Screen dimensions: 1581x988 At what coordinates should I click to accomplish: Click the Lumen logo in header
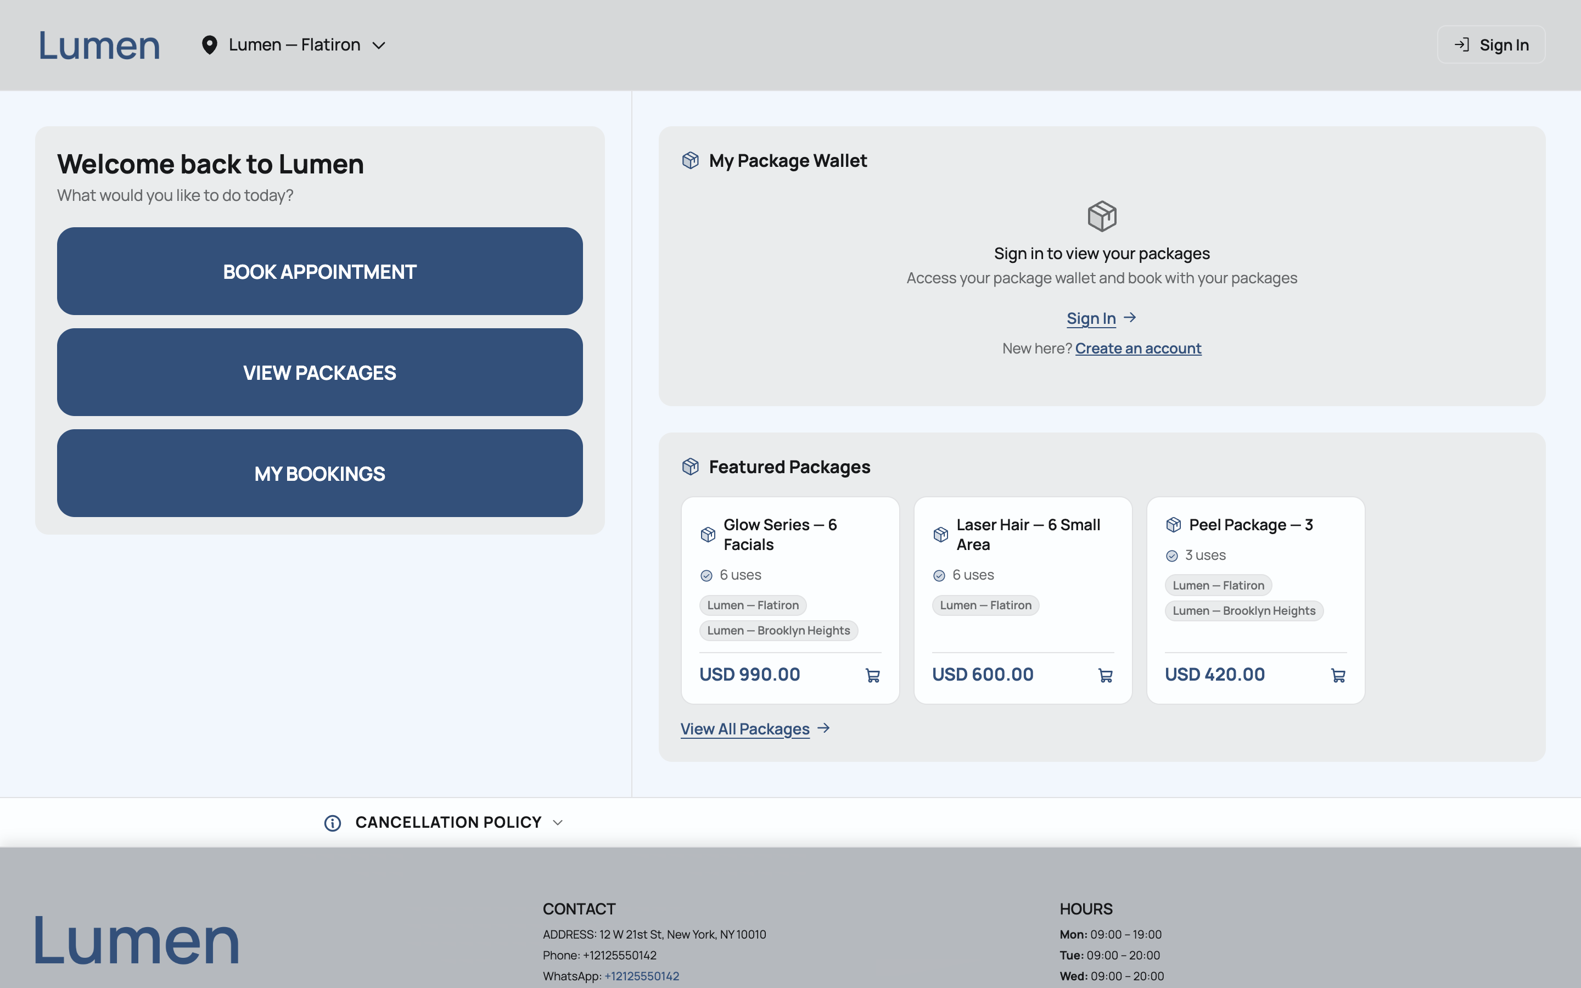tap(99, 45)
